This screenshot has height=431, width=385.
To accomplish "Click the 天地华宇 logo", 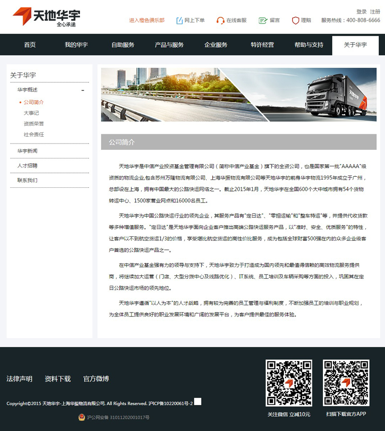I will (46, 17).
